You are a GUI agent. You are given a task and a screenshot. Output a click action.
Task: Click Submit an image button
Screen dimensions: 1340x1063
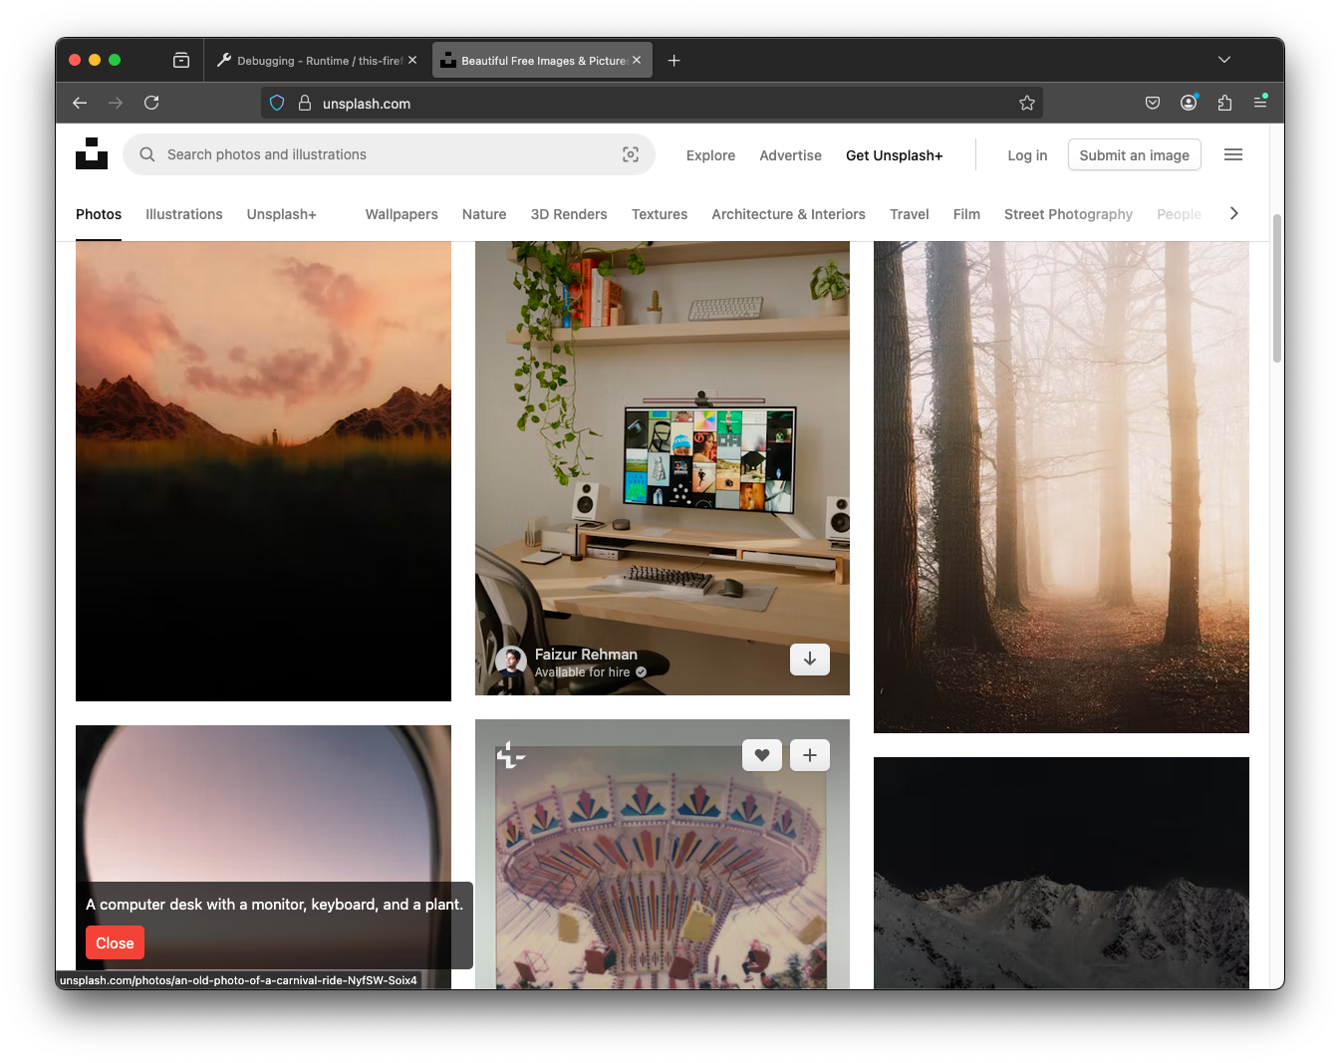coord(1135,154)
